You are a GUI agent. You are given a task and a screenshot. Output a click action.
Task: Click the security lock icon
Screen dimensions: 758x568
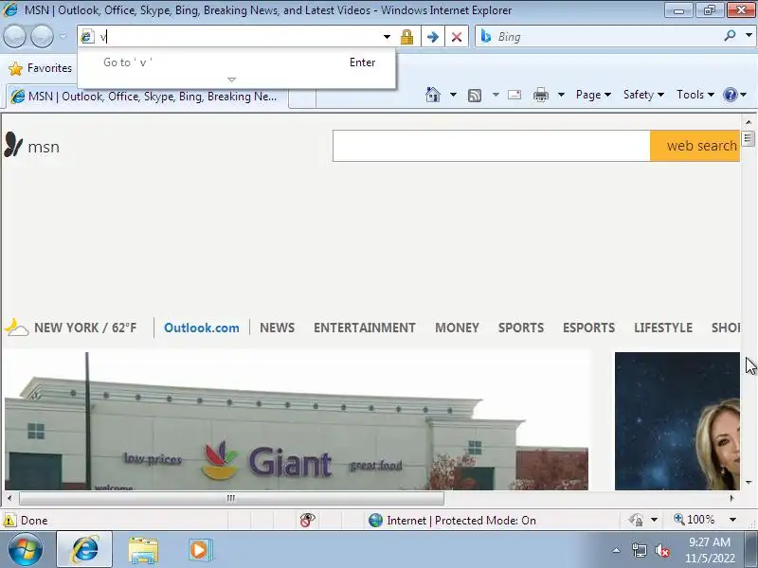pos(406,37)
